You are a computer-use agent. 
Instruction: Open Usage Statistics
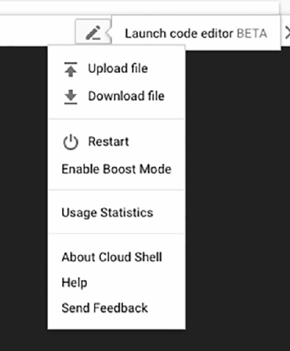107,213
